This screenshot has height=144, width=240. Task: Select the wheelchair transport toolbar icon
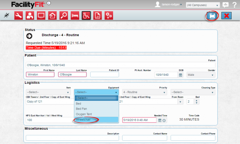(x=86, y=16)
